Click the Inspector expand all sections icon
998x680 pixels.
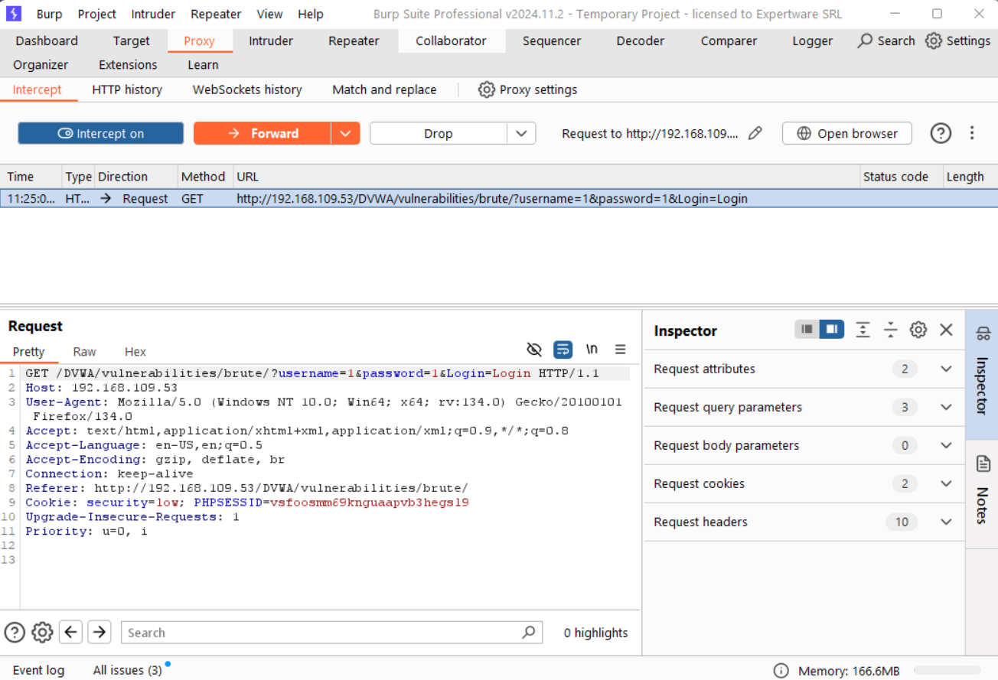click(863, 330)
